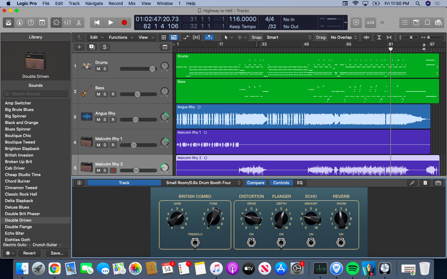Open the Editors scissors button

(x=79, y=22)
